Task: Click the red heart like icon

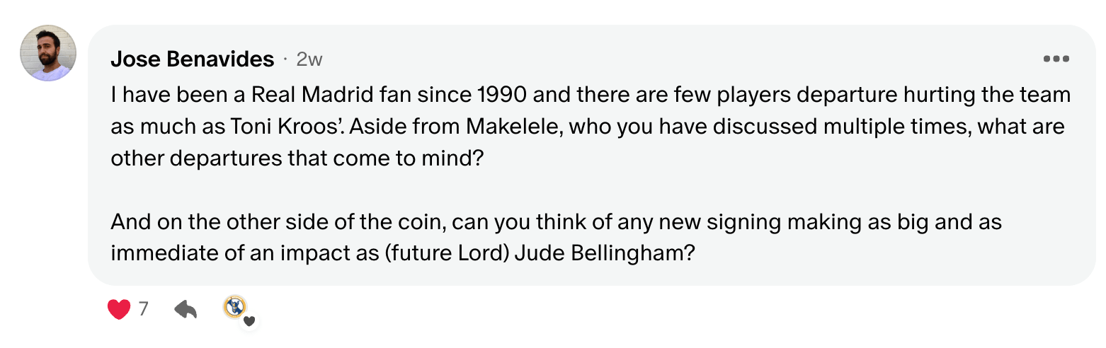Action: (119, 309)
